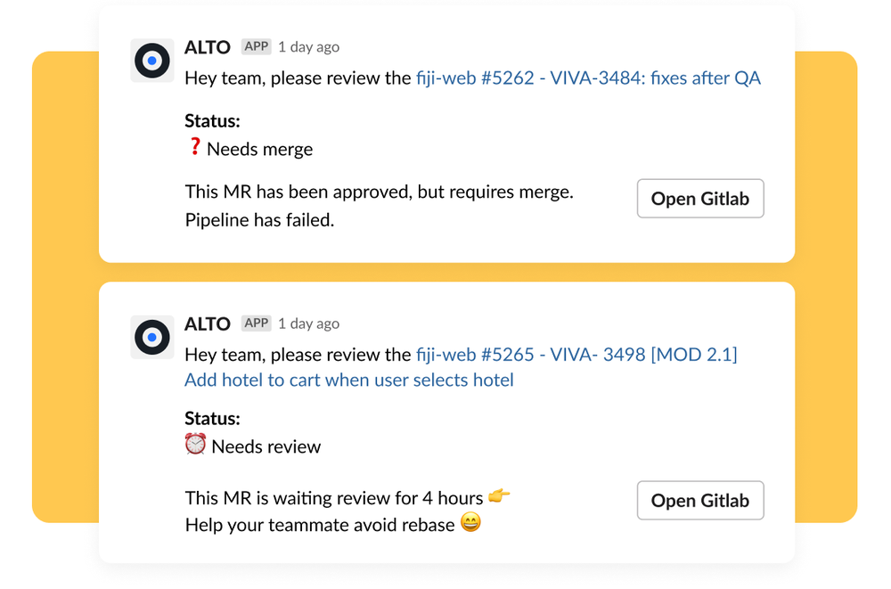891x589 pixels.
Task: Click the 'Pipeline has failed.' text
Action: coord(259,220)
